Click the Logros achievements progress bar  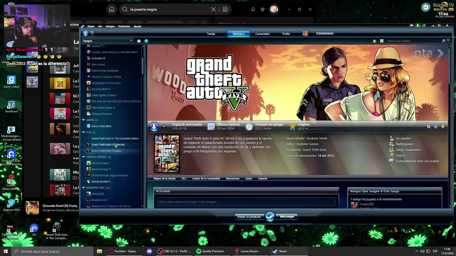coord(315,129)
